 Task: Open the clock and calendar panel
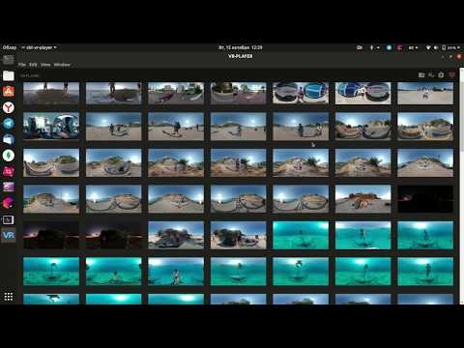tap(240, 47)
